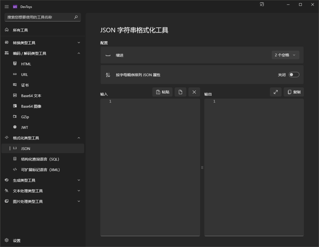Open Settings via the gear icon
Screen dimensions: 319x247
point(6,240)
